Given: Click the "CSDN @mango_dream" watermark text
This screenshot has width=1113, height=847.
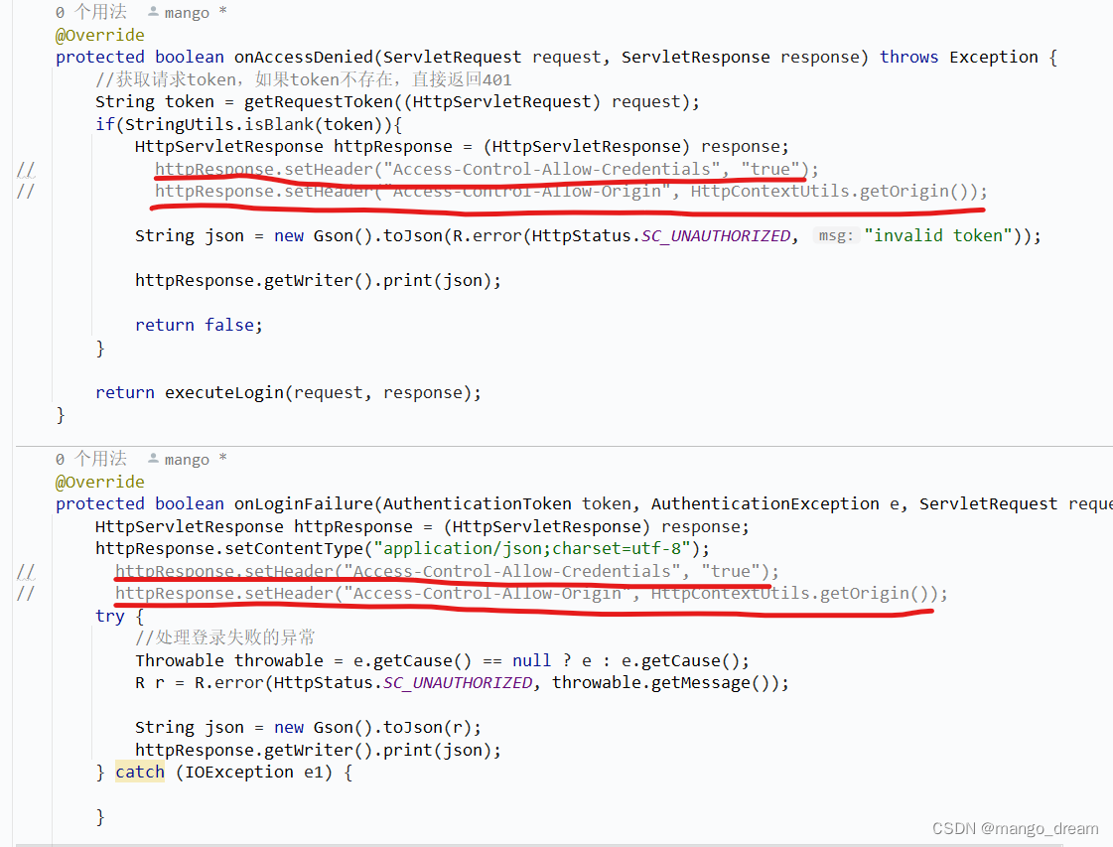Looking at the screenshot, I should click(1015, 827).
